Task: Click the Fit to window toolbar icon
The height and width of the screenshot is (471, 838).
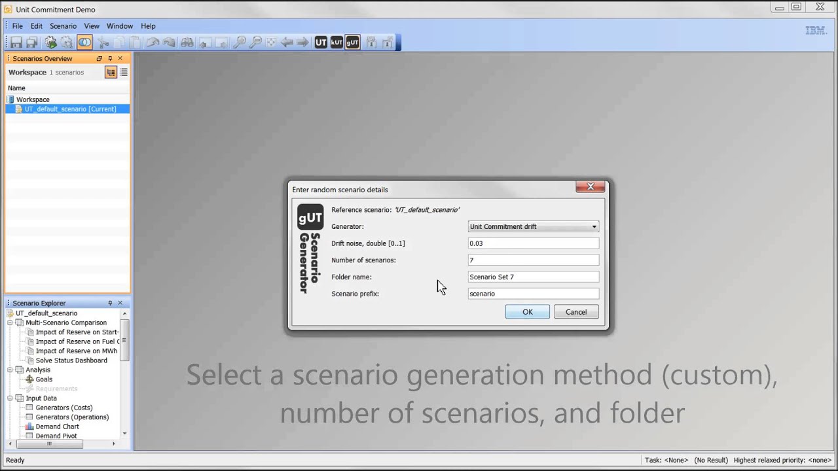Action: coord(271,43)
